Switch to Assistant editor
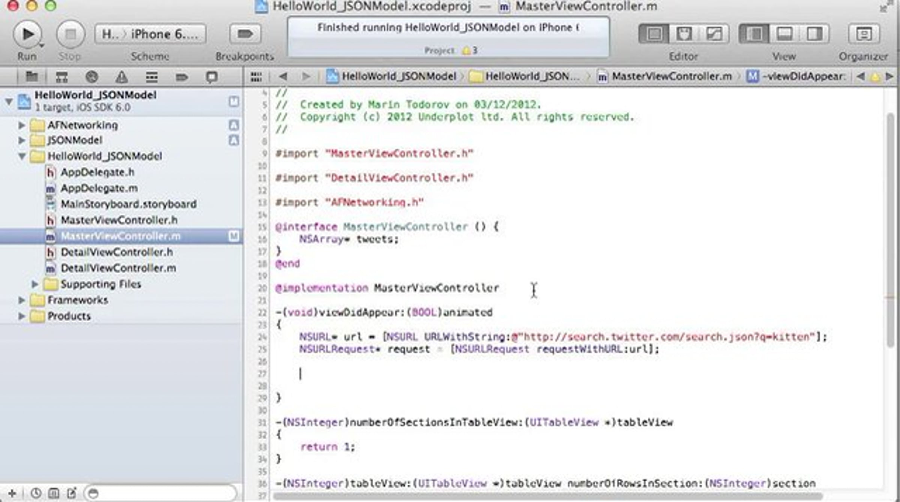This screenshot has height=502, width=900. pyautogui.click(x=684, y=34)
